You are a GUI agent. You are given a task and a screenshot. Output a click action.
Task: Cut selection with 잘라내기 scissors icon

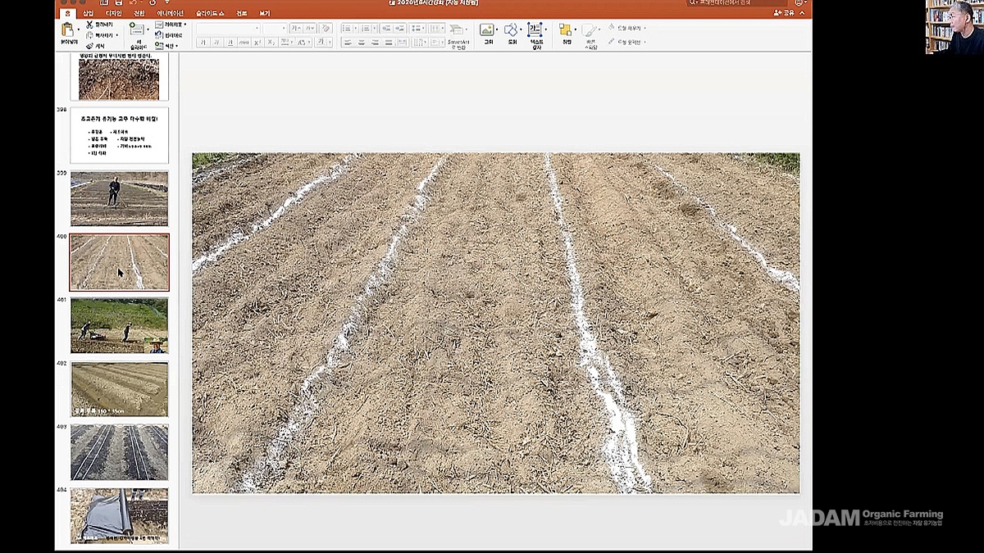[89, 24]
